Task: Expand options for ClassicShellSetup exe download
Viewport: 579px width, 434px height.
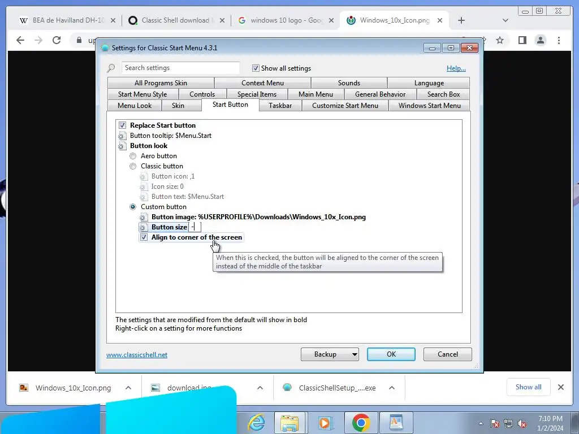Action: (392, 388)
